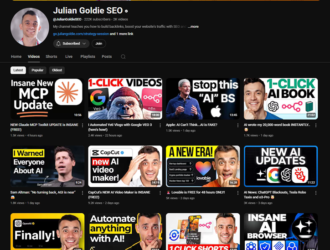The height and width of the screenshot is (250, 330).
Task: Open the Playlists tab
Action: (88, 56)
